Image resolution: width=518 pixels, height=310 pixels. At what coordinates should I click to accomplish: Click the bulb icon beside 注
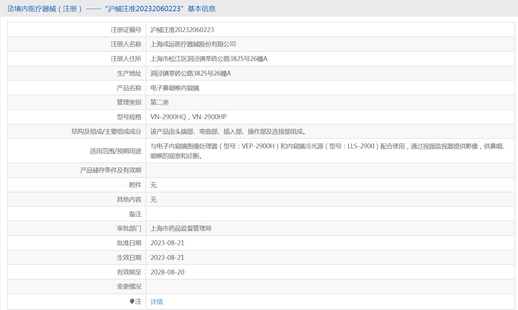(132, 301)
